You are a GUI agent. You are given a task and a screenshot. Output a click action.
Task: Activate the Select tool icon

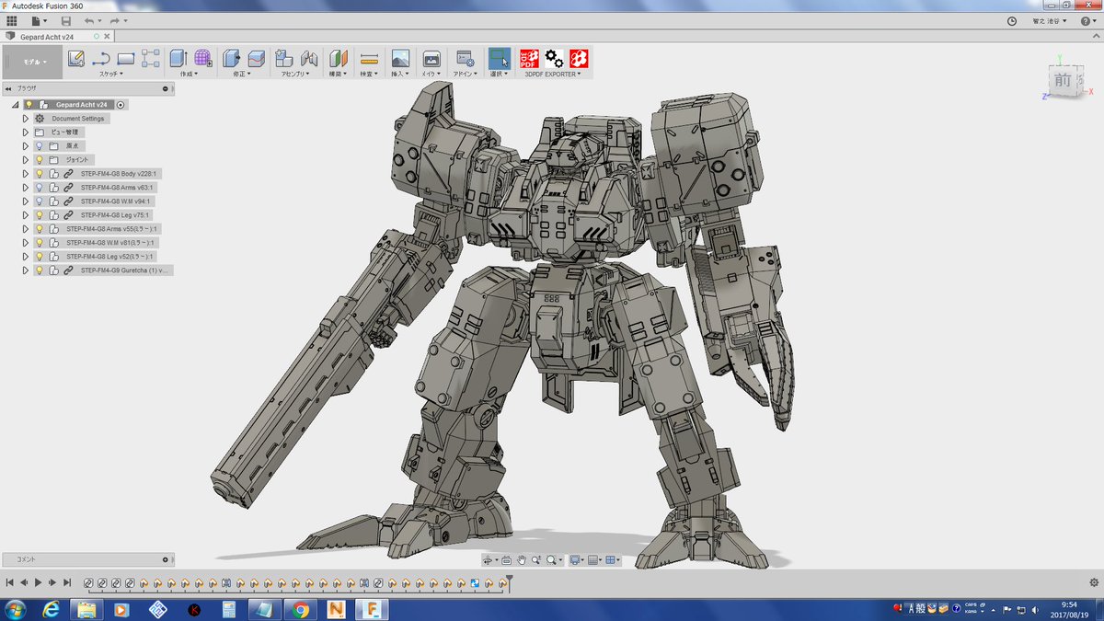pyautogui.click(x=500, y=58)
